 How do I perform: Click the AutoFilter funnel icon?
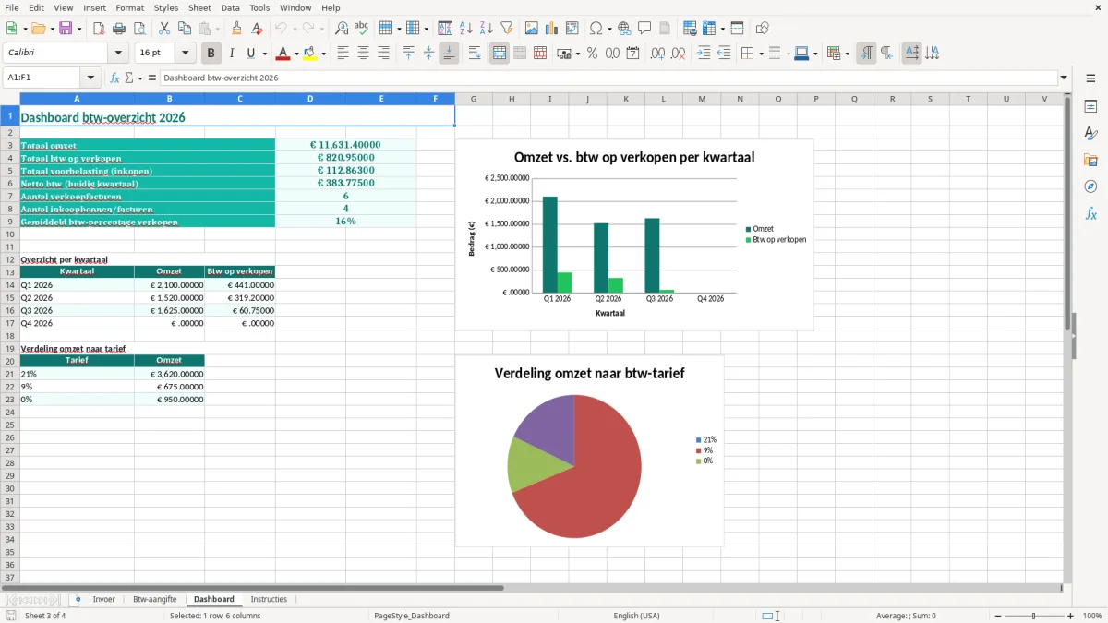(507, 29)
